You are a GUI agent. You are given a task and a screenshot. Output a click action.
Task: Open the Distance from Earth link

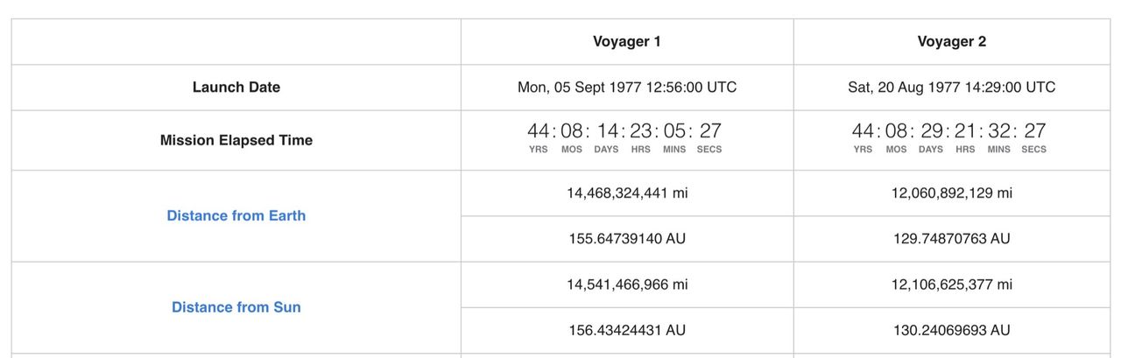236,215
